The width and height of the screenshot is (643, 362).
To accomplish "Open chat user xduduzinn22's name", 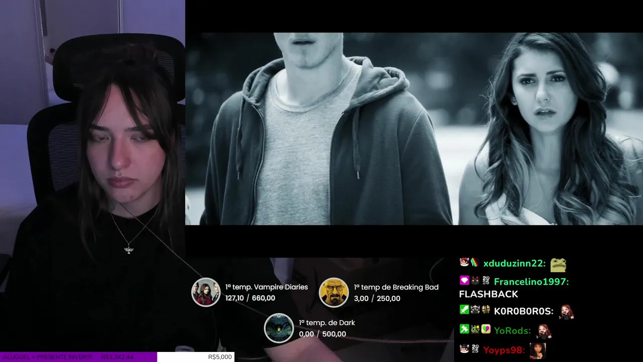I will pyautogui.click(x=514, y=263).
